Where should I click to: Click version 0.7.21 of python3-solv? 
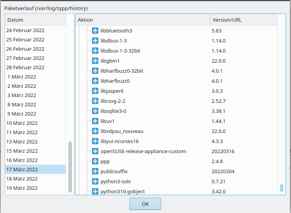(219, 181)
